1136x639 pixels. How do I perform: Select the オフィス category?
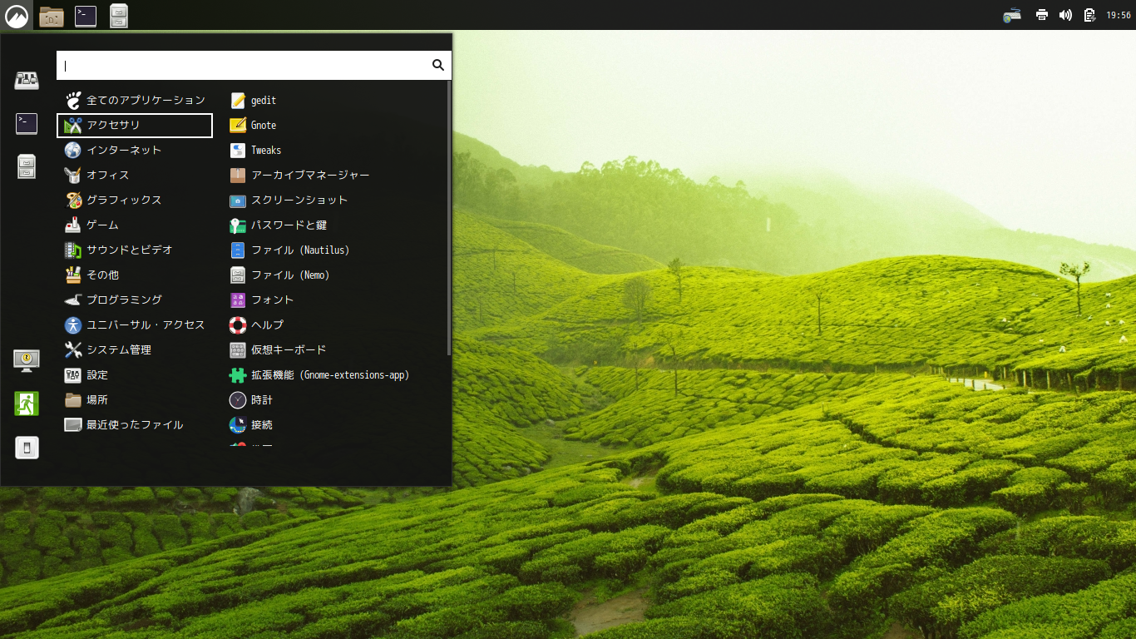coord(135,176)
